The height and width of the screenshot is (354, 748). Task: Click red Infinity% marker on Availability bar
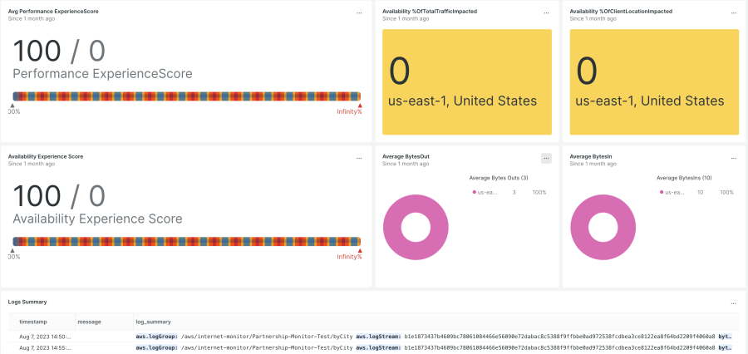tap(360, 250)
